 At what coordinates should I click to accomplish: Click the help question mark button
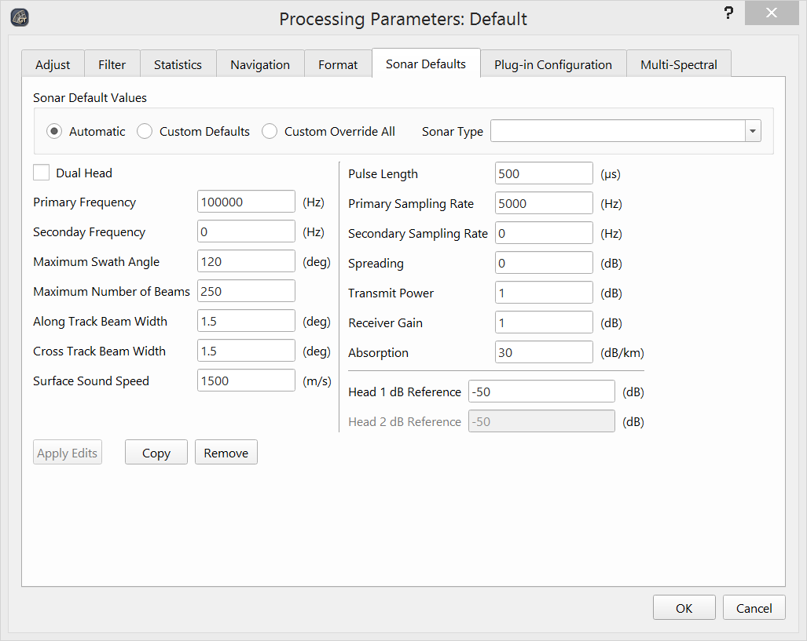pos(728,14)
